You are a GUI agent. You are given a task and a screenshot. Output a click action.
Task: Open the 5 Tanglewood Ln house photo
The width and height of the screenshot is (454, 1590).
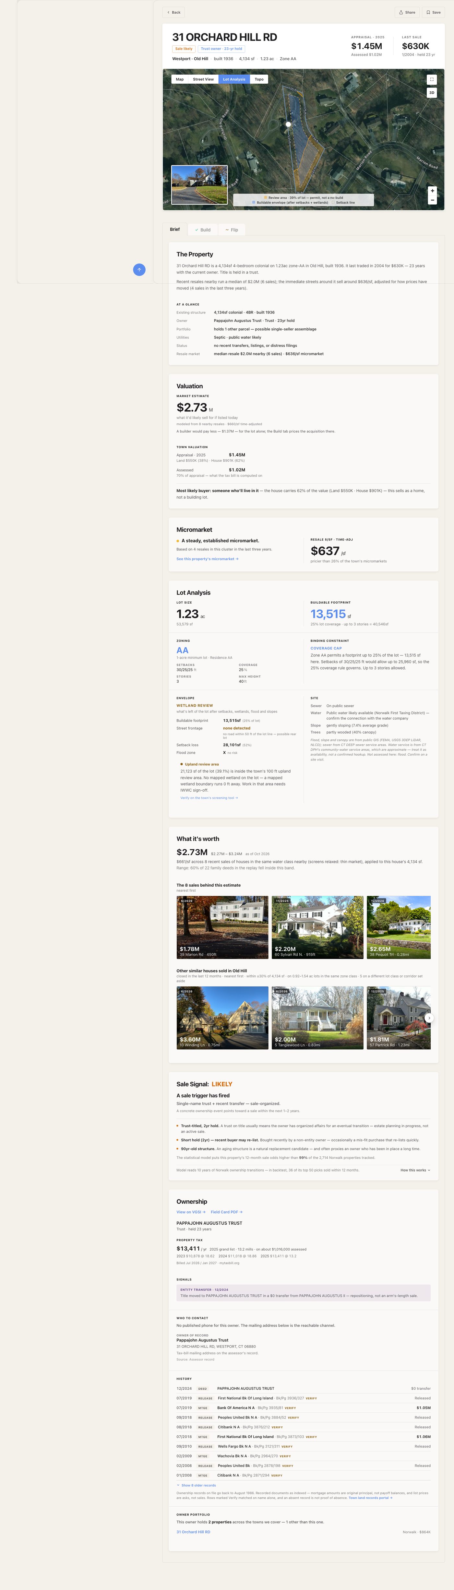[x=317, y=1018]
